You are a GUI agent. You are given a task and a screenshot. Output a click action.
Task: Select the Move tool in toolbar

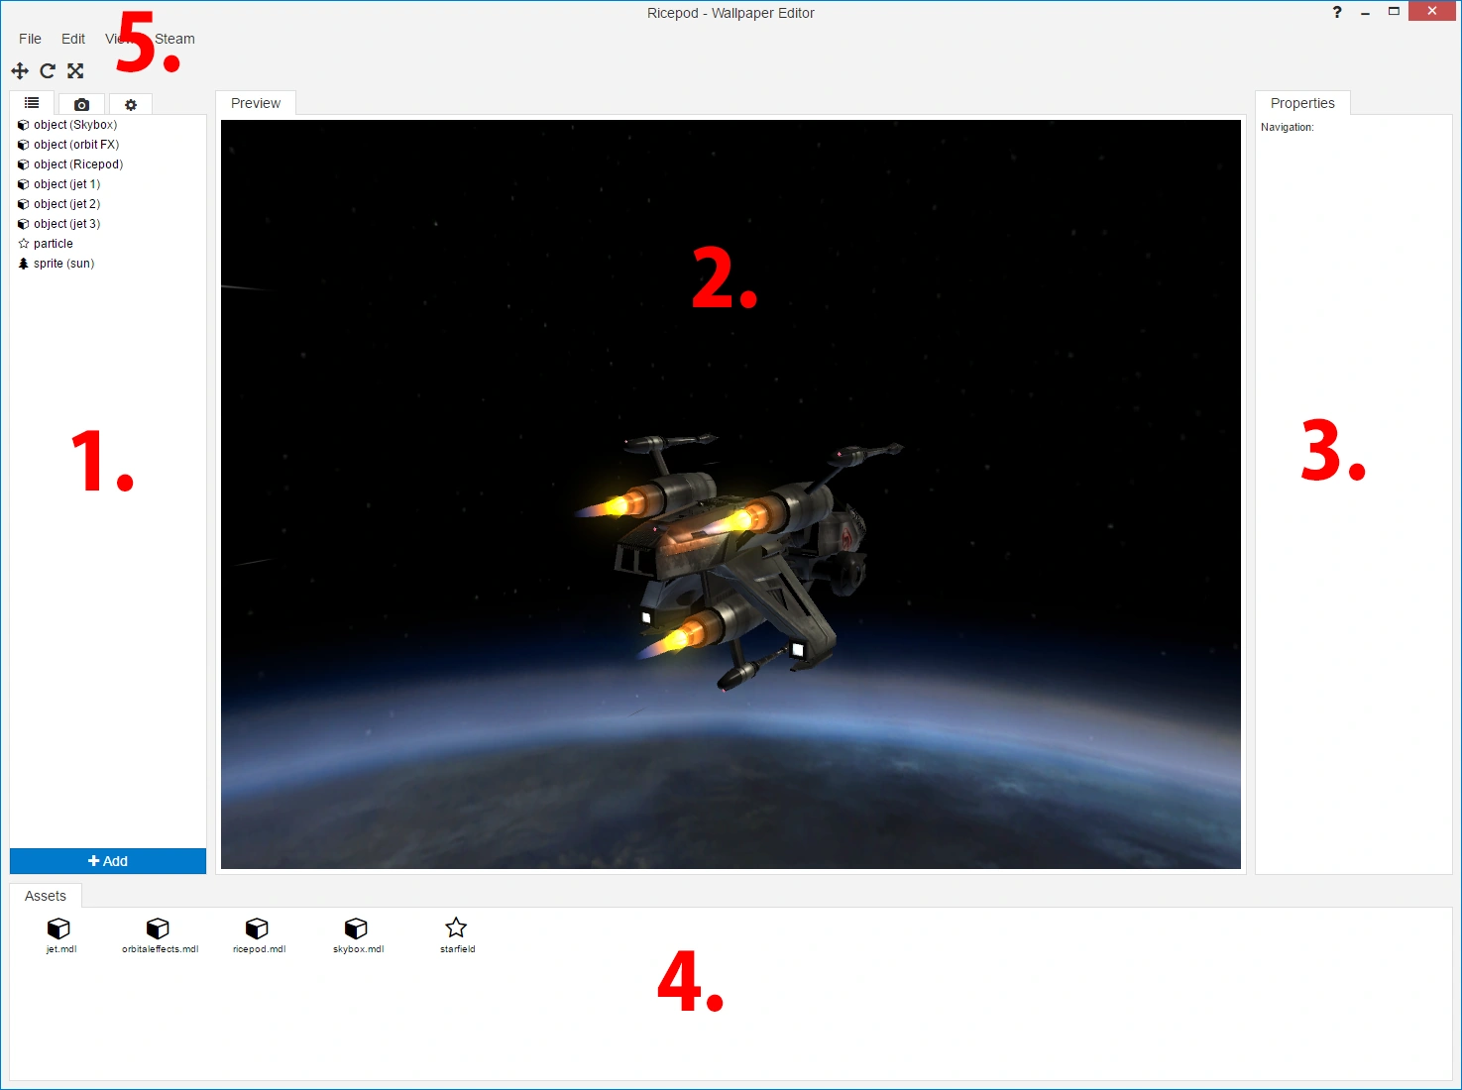click(x=20, y=71)
